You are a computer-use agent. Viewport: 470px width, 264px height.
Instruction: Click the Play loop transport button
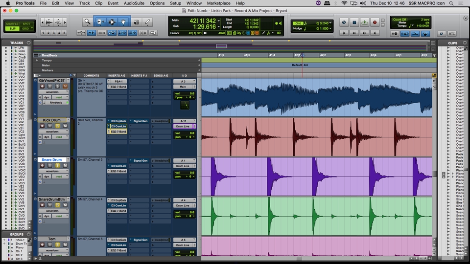pyautogui.click(x=364, y=22)
